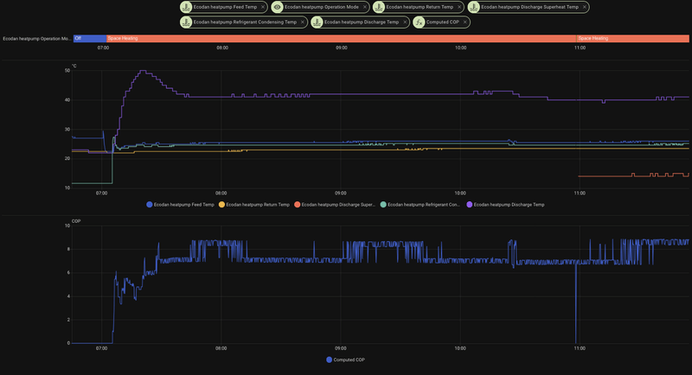Remove the Discharge Superheat Temp chip

coord(585,7)
